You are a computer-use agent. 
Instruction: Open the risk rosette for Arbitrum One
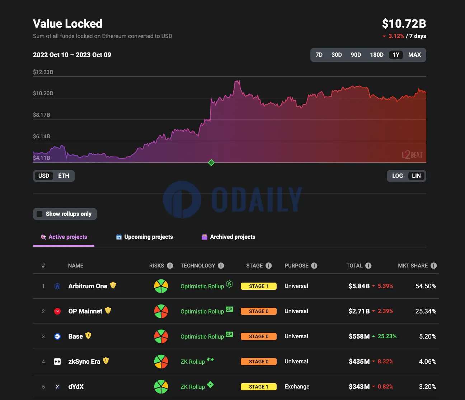tap(161, 286)
